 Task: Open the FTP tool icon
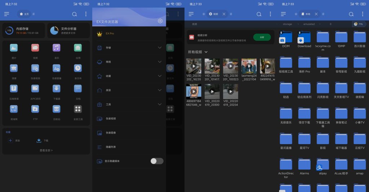click(35, 109)
